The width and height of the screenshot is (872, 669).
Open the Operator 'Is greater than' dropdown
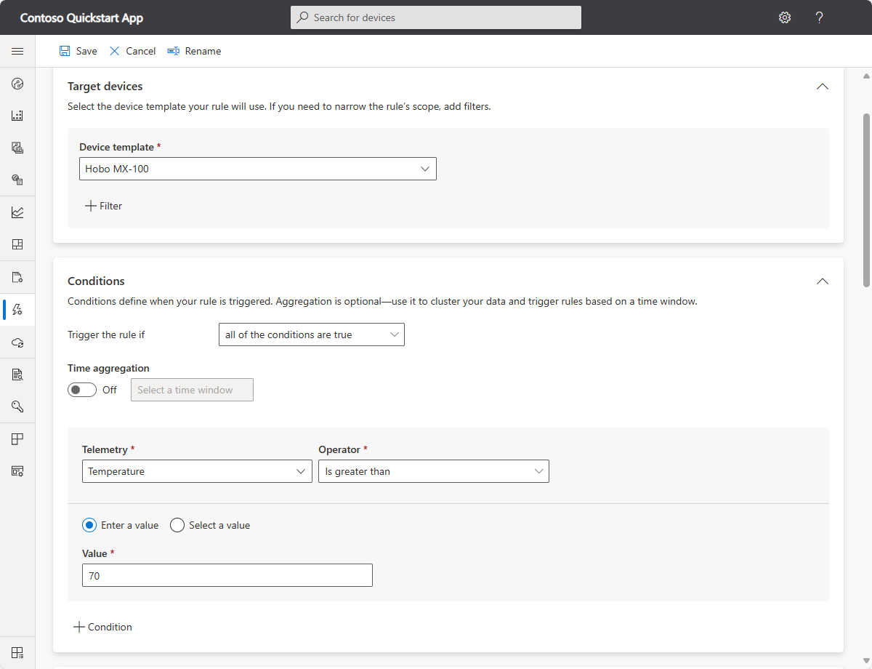tap(434, 471)
